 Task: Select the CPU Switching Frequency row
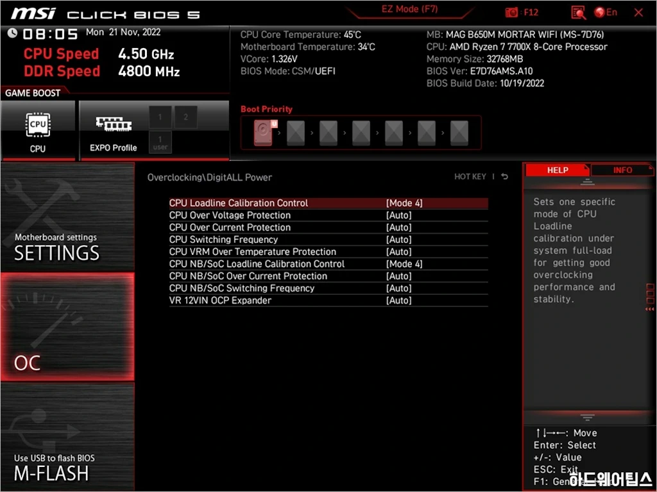click(x=328, y=240)
